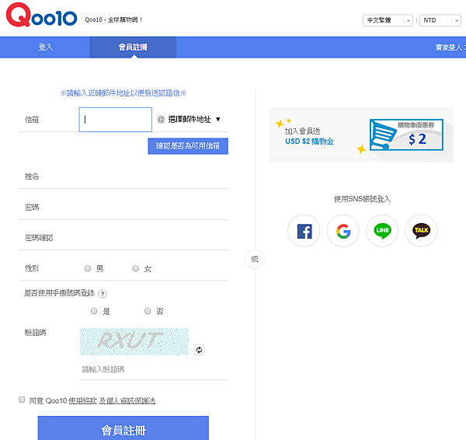The height and width of the screenshot is (440, 466).
Task: Select the 女 gender radio button
Action: point(135,269)
